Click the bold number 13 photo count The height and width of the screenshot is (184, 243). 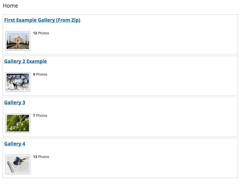(35, 157)
